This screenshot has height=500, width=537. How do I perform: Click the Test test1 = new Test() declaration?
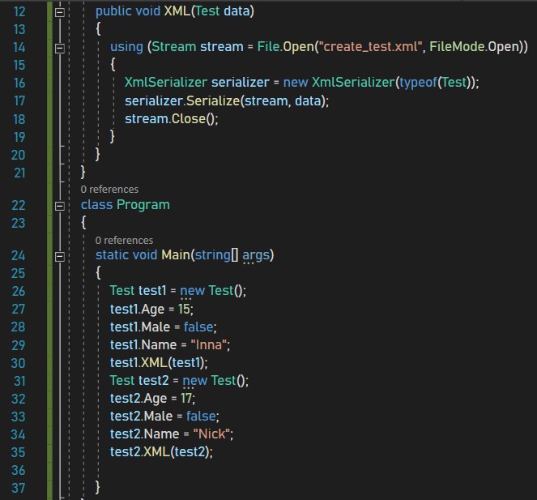(178, 291)
